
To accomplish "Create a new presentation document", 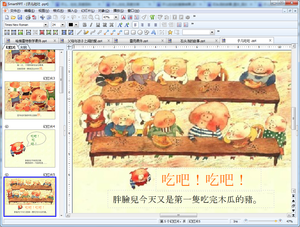I will (7, 18).
